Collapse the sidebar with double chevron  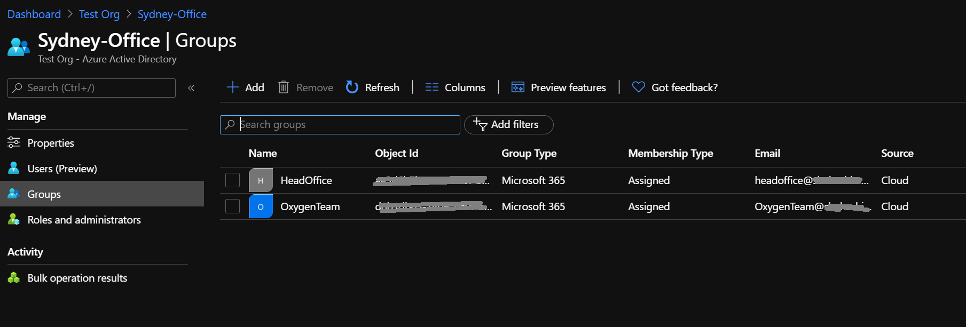(191, 88)
